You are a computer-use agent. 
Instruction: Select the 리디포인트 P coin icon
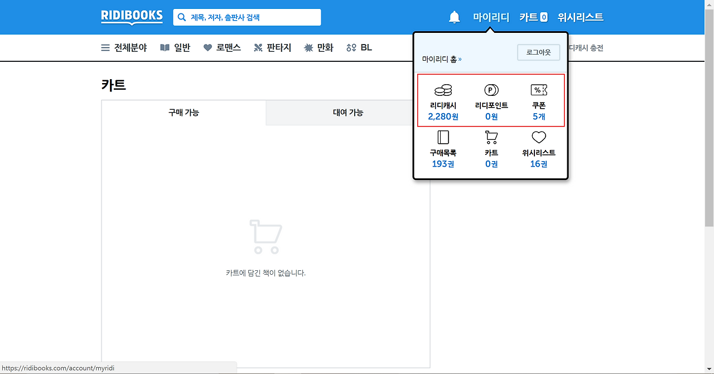491,90
